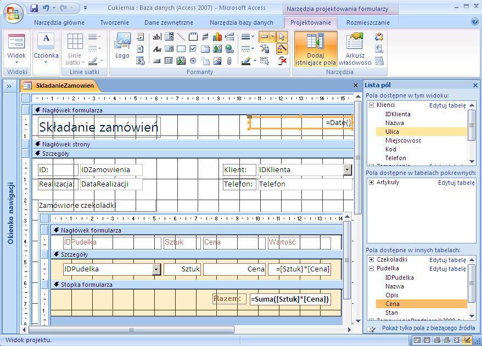Image resolution: width=482 pixels, height=346 pixels.
Task: Select the Rectangle control tool
Action: pos(181,49)
